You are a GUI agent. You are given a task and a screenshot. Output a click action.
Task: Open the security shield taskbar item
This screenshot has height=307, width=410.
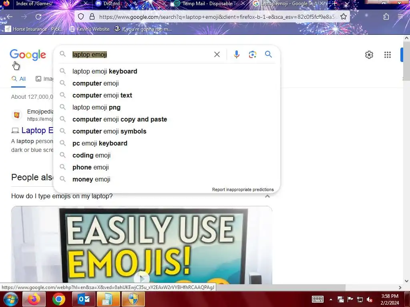click(133, 299)
